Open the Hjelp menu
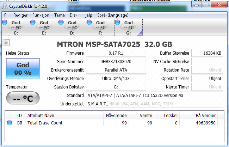The image size is (229, 147). pos(87,15)
